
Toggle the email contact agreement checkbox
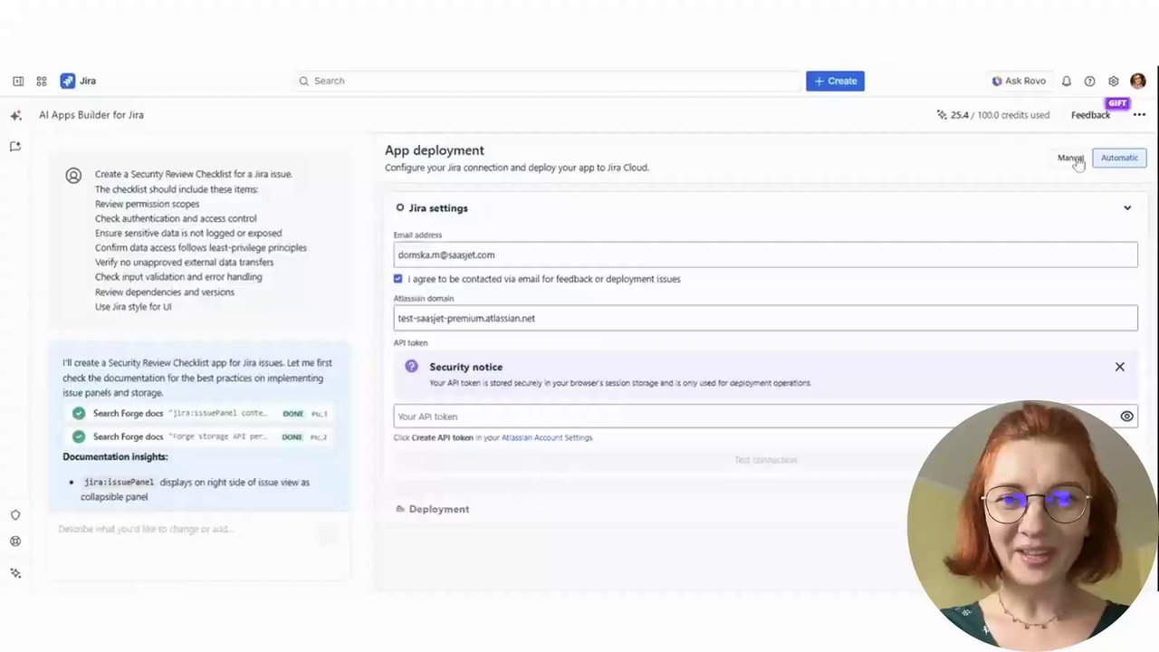(x=398, y=279)
